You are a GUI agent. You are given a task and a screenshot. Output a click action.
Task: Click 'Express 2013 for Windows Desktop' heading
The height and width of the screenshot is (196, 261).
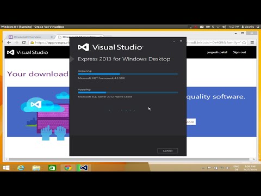124,59
